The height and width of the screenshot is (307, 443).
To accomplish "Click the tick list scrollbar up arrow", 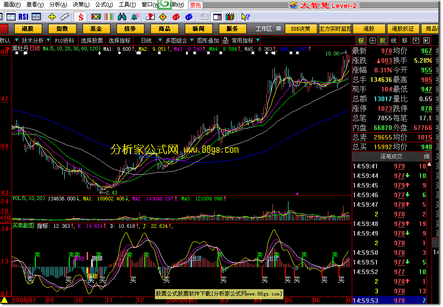I will [x=429, y=164].
